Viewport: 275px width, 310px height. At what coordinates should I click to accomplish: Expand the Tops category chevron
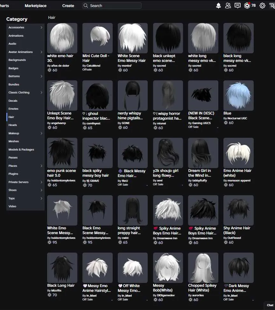[x=41, y=198]
